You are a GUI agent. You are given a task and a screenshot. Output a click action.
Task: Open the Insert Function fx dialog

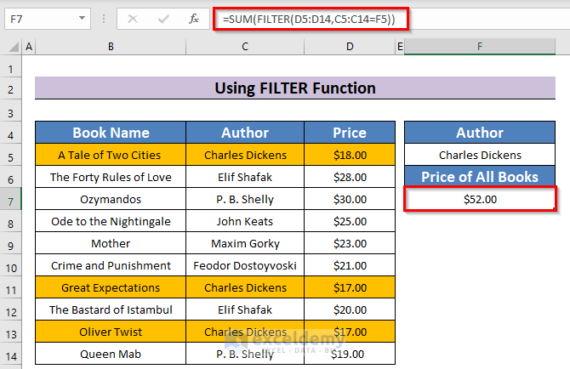(193, 18)
